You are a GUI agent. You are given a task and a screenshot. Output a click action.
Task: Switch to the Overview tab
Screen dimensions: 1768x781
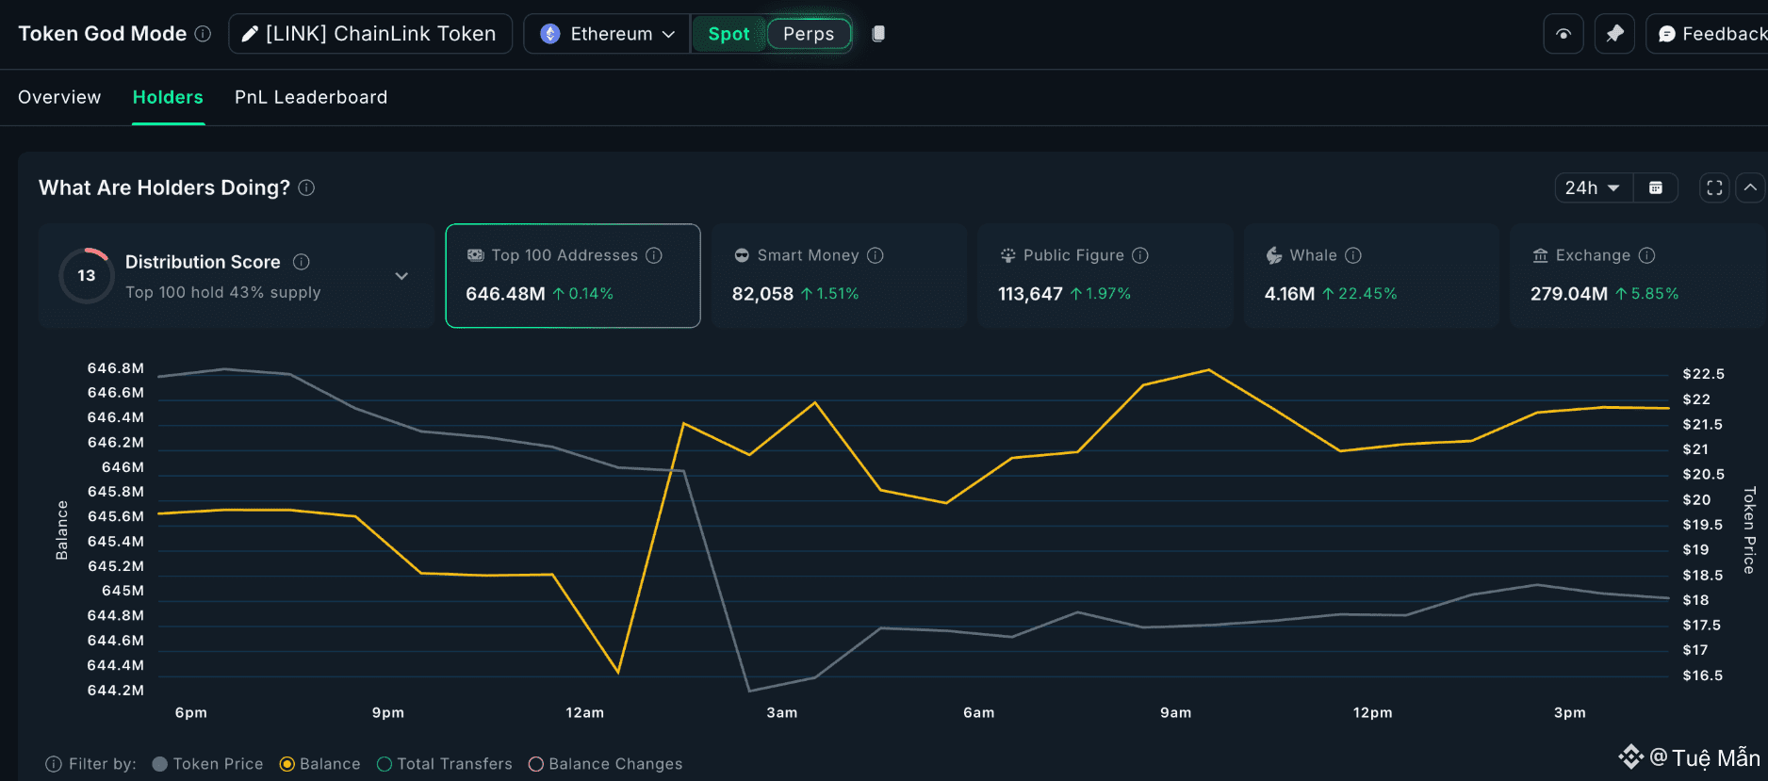pyautogui.click(x=59, y=97)
